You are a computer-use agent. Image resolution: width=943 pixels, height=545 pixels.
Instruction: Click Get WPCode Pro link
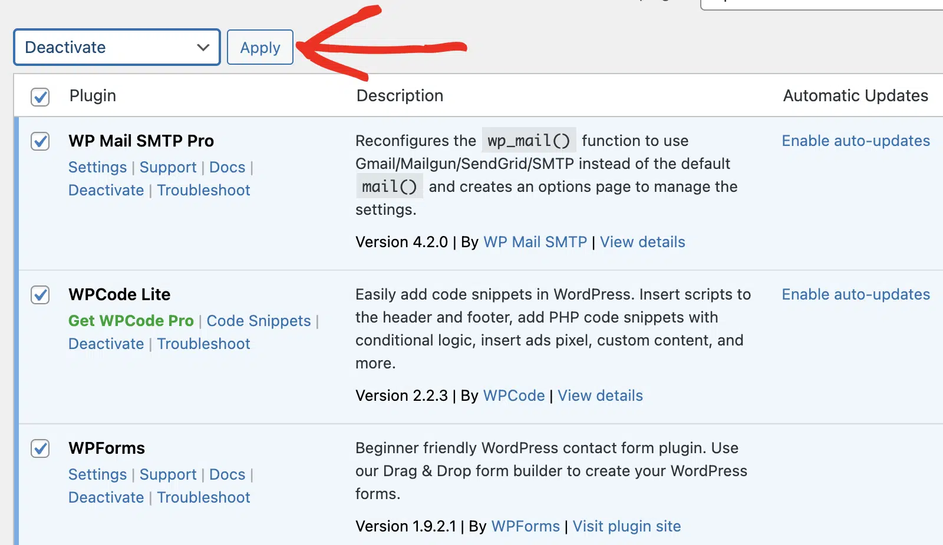[x=131, y=321]
